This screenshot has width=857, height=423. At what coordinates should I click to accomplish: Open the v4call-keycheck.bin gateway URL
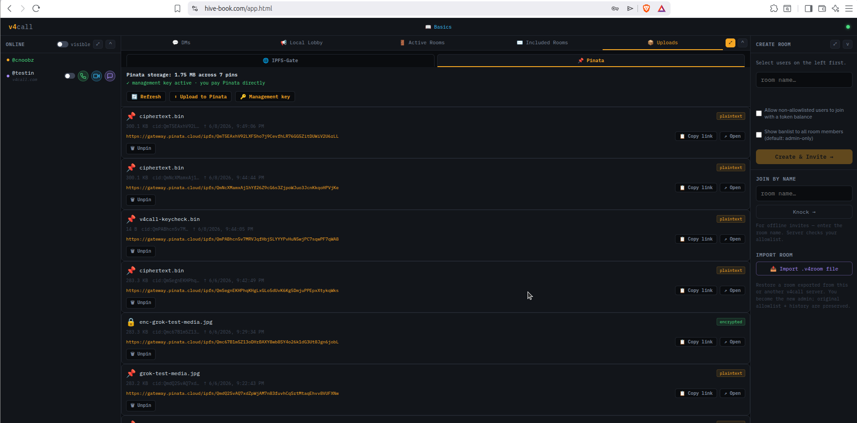(x=232, y=239)
